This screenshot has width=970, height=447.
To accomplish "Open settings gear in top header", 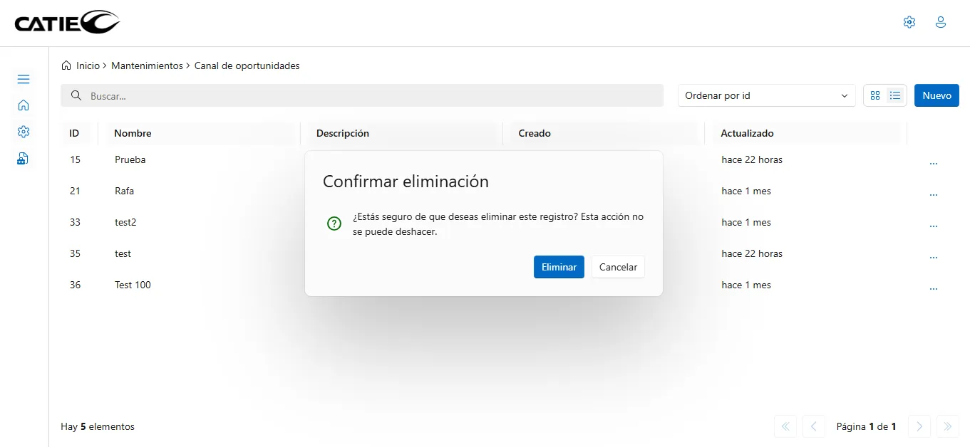I will pos(909,22).
